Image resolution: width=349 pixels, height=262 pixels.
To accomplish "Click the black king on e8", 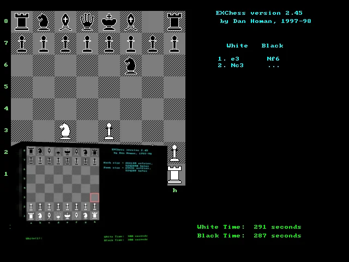I will pos(109,22).
